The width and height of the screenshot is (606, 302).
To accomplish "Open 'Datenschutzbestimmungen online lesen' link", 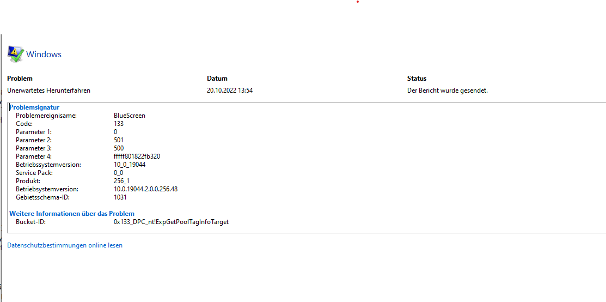I will point(65,245).
